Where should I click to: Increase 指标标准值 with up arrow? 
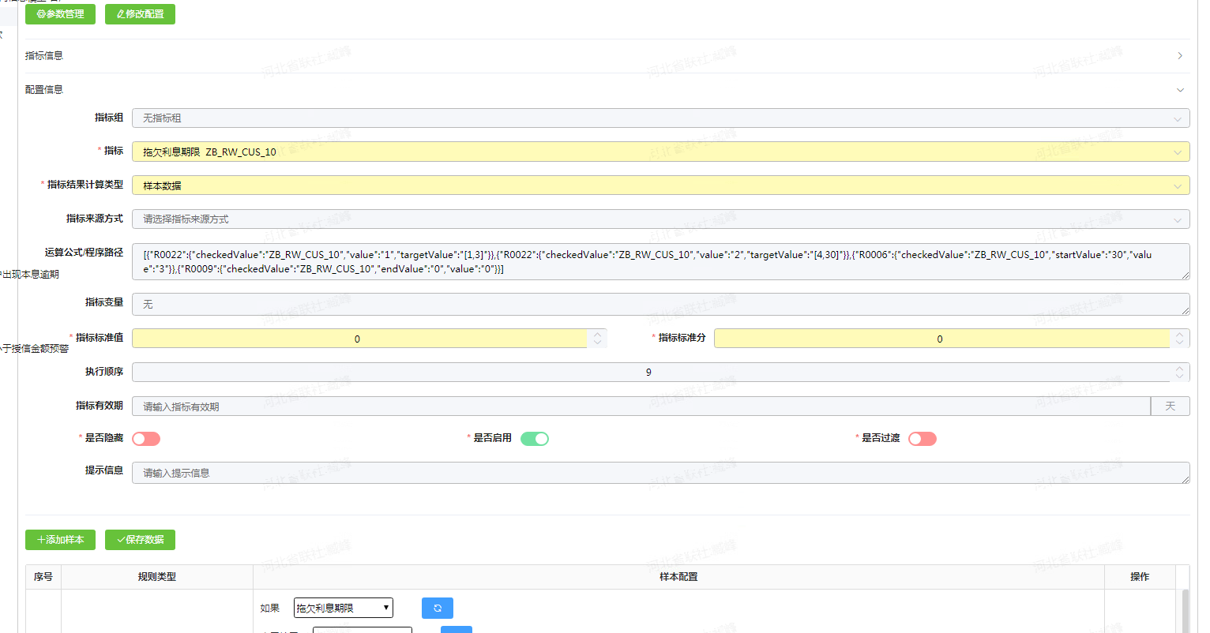pos(598,335)
